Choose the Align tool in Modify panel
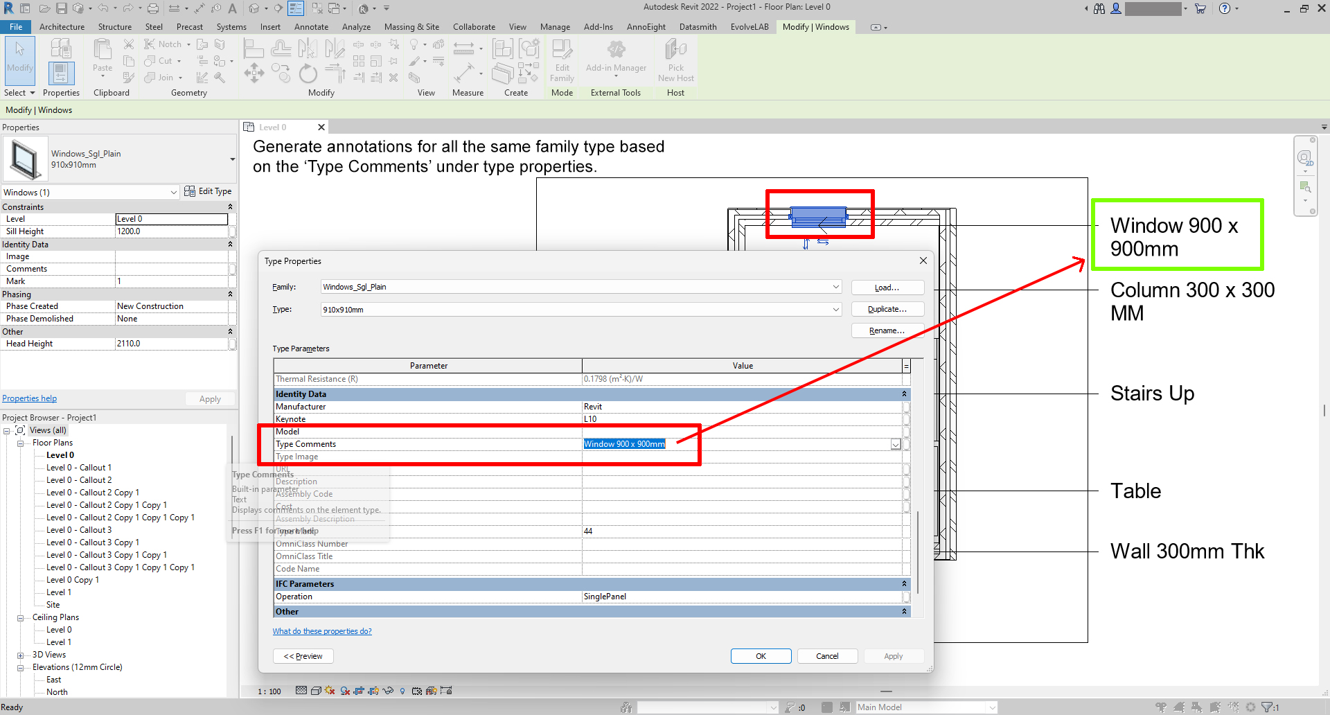 point(254,48)
